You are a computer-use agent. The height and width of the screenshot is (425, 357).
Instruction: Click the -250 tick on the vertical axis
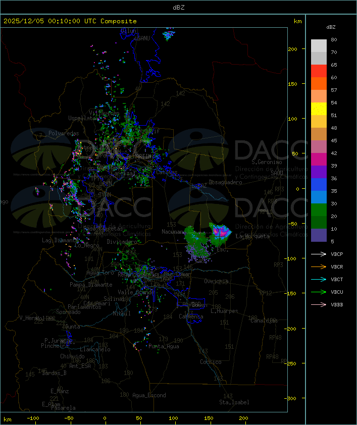(291, 363)
